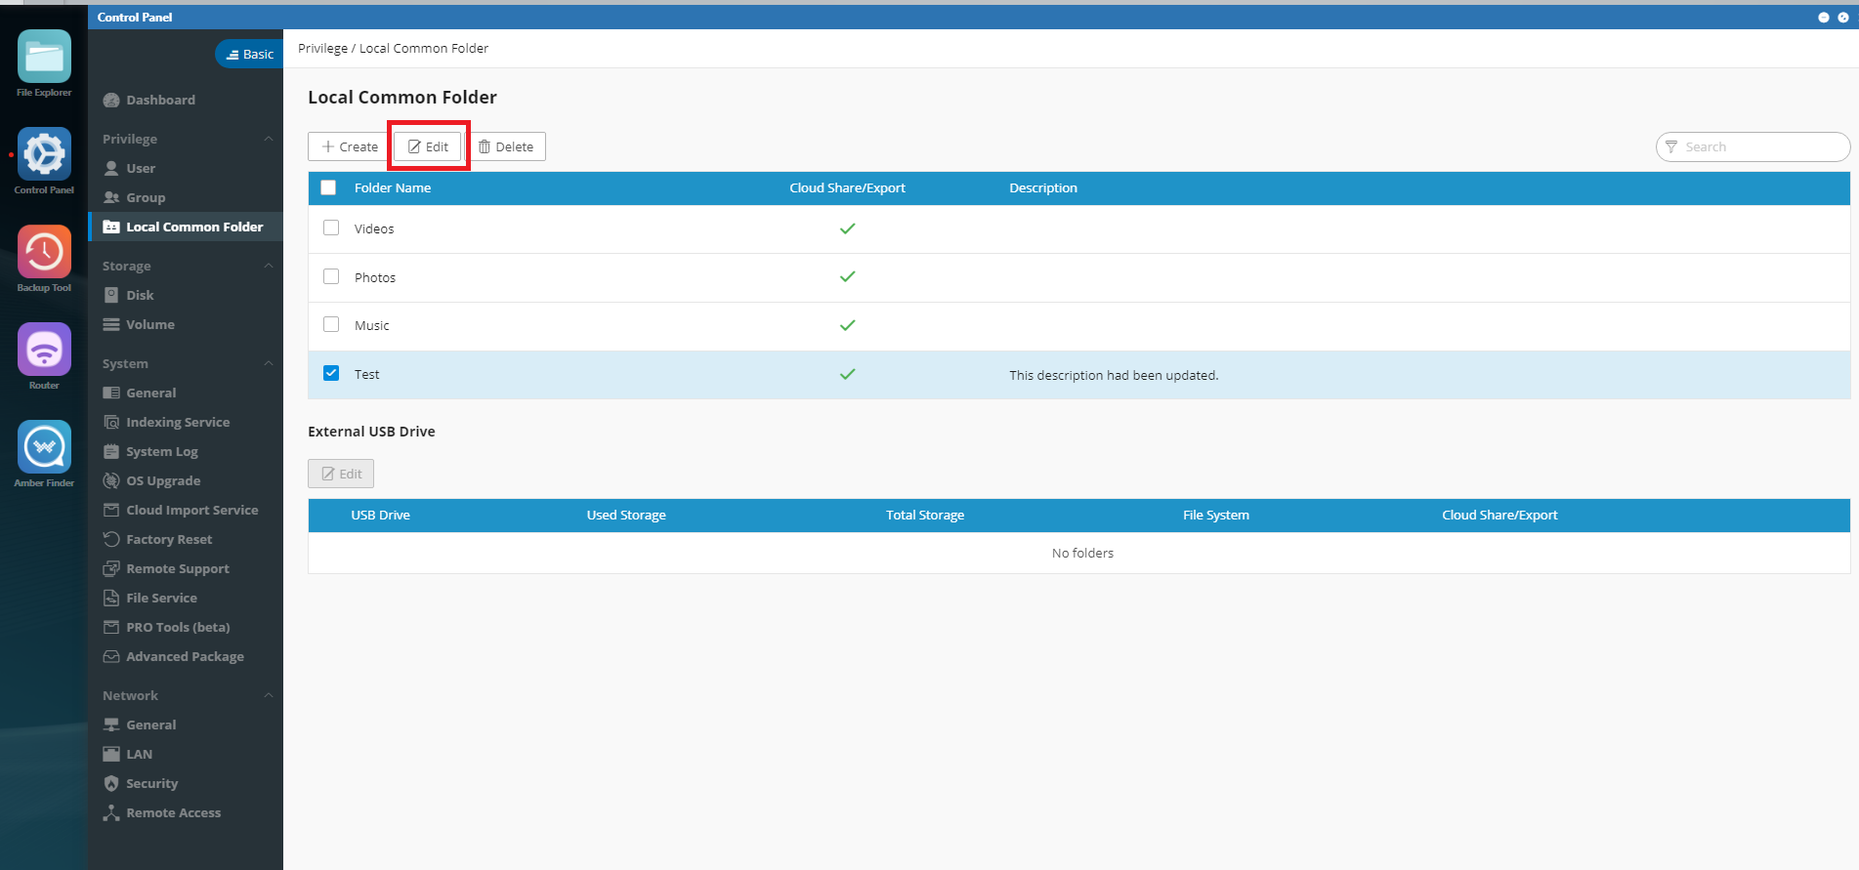Collapse the System section chevron

click(269, 363)
